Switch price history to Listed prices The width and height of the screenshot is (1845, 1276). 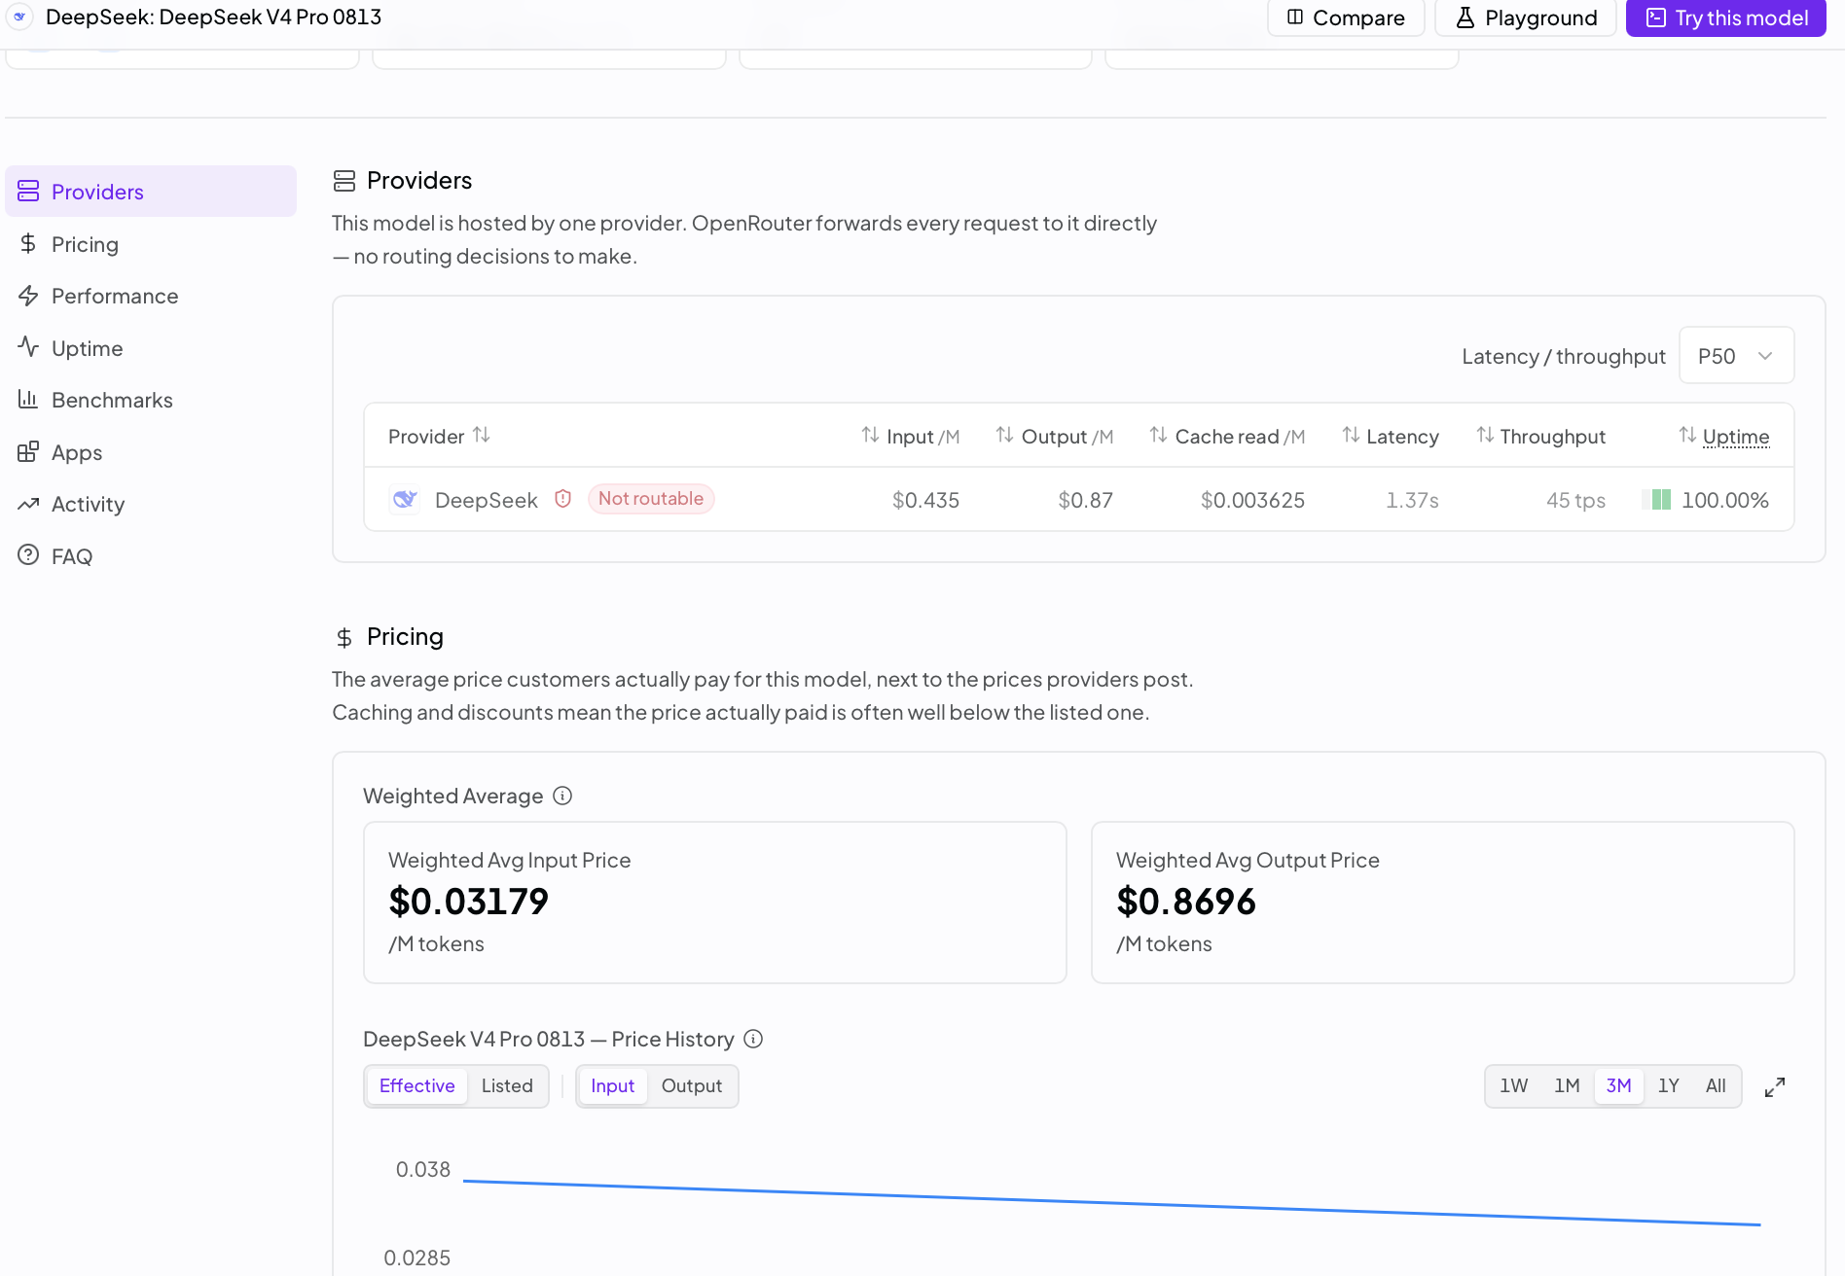[x=507, y=1085]
